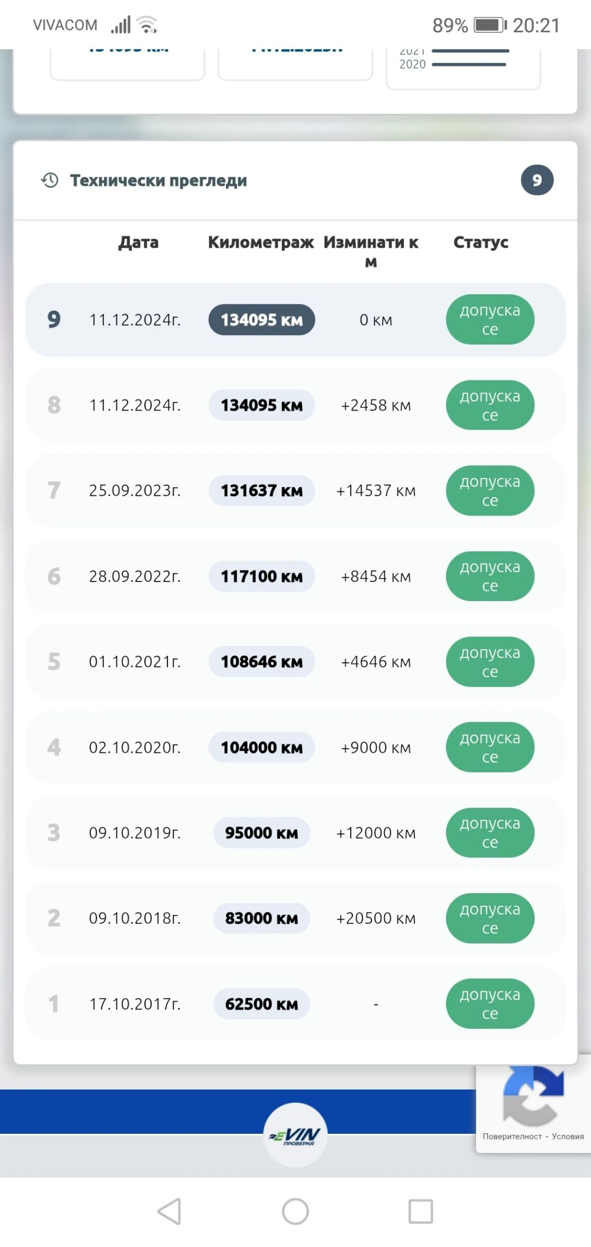Tap the Технически прегледи section header
This screenshot has height=1247, width=591.
click(x=159, y=181)
